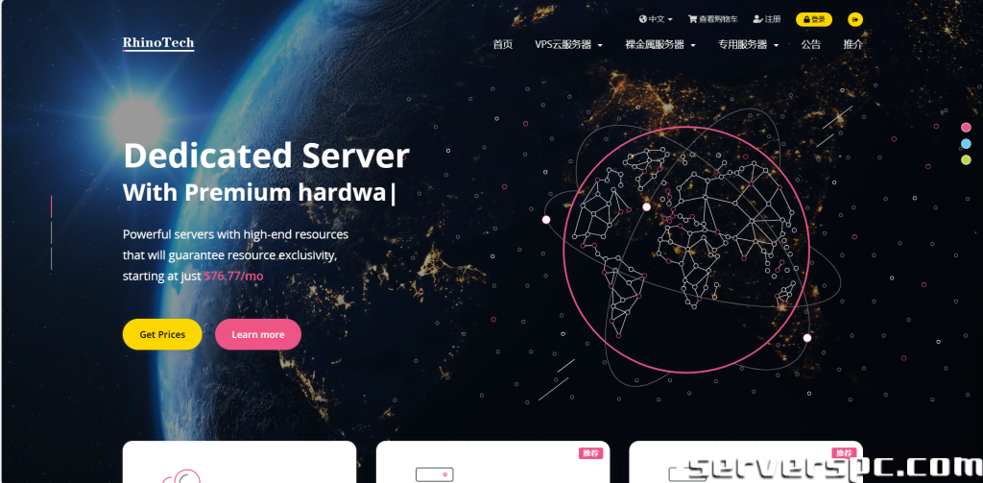983x483 pixels.
Task: Click the pink circular icon in first card
Action: (x=180, y=476)
